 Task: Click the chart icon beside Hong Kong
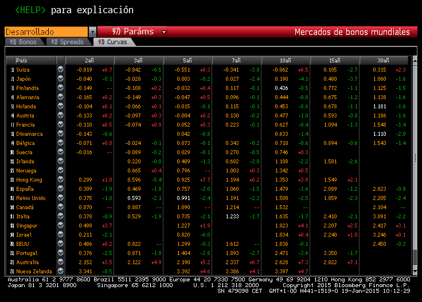(x=61, y=179)
